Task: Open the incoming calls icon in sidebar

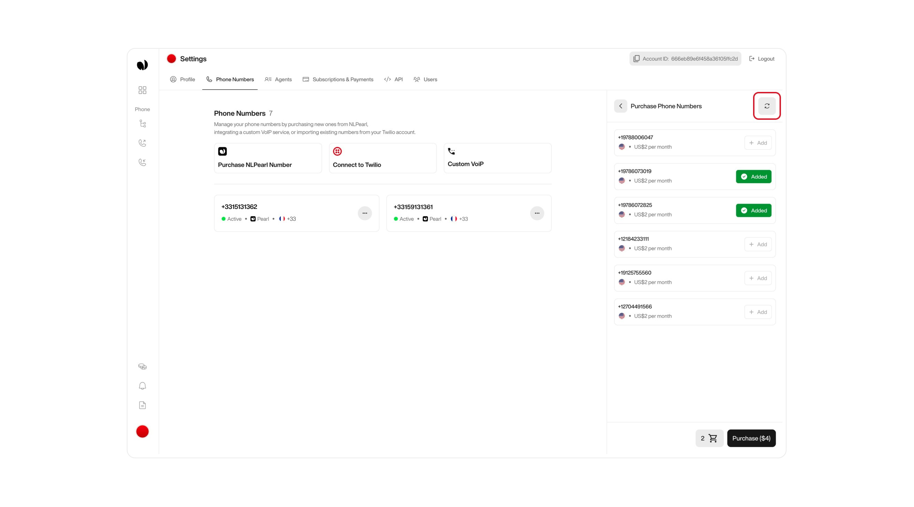Action: (142, 162)
